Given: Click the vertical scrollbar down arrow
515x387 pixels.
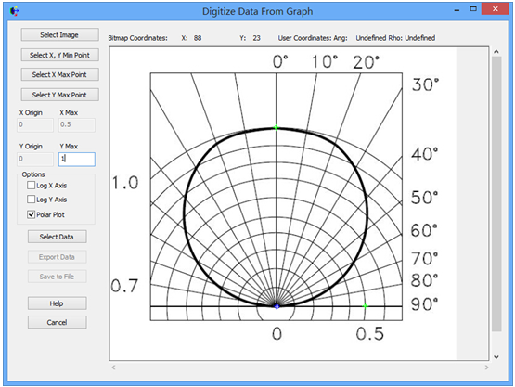Looking at the screenshot, I should [x=496, y=357].
